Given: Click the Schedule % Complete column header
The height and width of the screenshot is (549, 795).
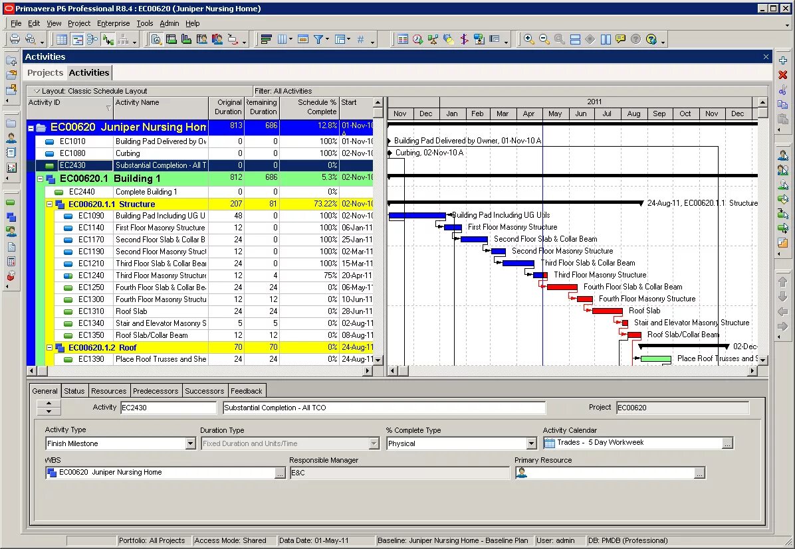Looking at the screenshot, I should 309,108.
